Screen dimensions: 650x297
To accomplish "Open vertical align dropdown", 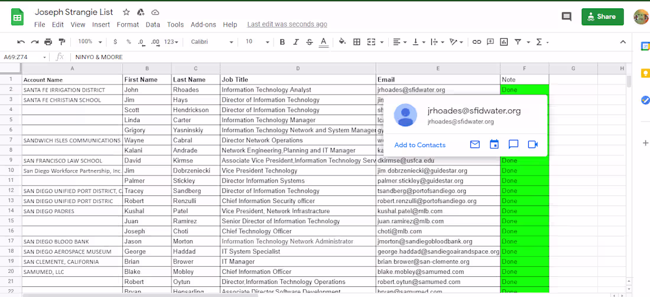I will pos(418,42).
